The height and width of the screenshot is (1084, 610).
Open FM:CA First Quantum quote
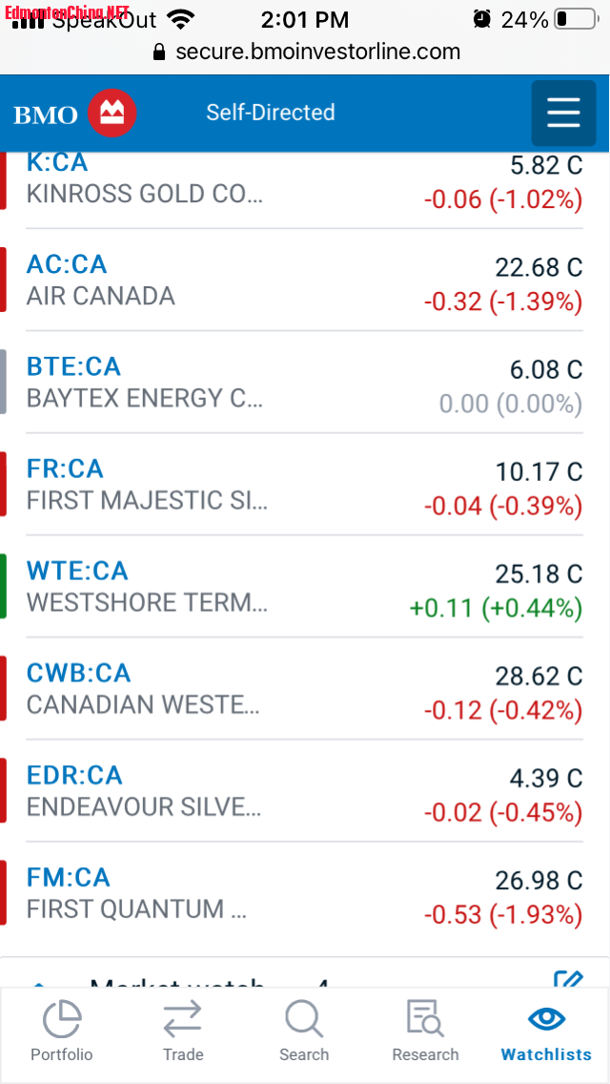pyautogui.click(x=68, y=877)
